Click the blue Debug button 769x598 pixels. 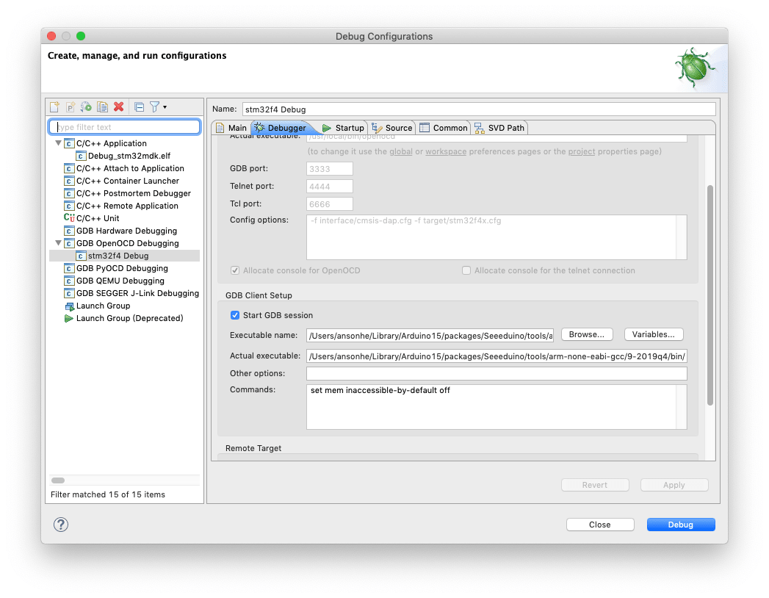(681, 525)
